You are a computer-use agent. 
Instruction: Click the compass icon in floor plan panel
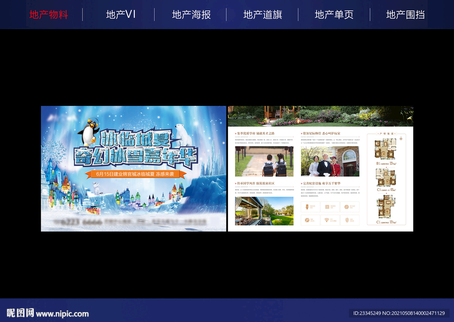tap(401, 139)
